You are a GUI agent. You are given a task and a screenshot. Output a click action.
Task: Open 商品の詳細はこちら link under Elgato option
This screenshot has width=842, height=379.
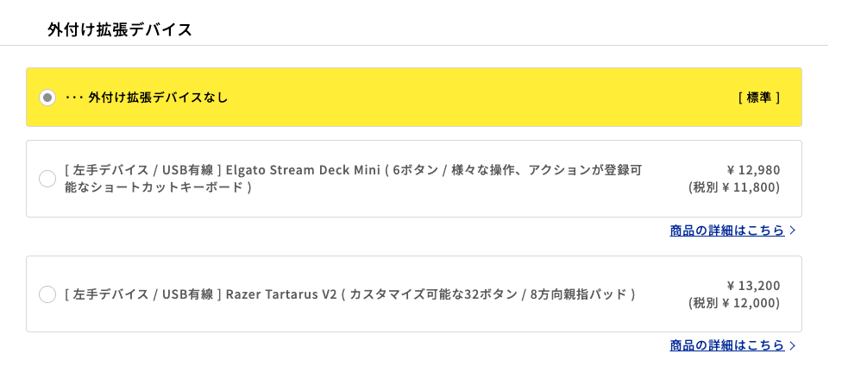point(726,231)
